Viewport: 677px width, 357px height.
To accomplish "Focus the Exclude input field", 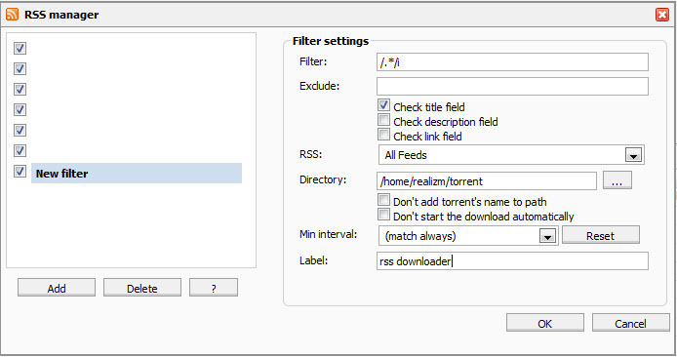I will [x=512, y=87].
